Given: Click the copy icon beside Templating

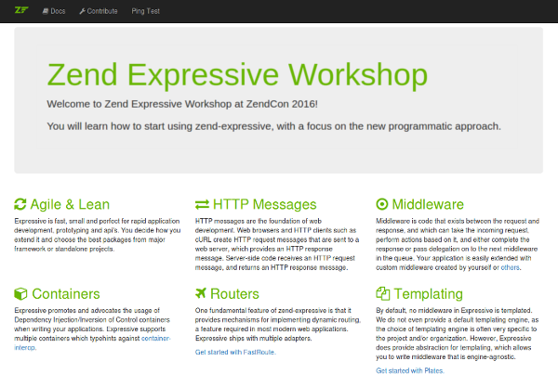Looking at the screenshot, I should click(383, 293).
